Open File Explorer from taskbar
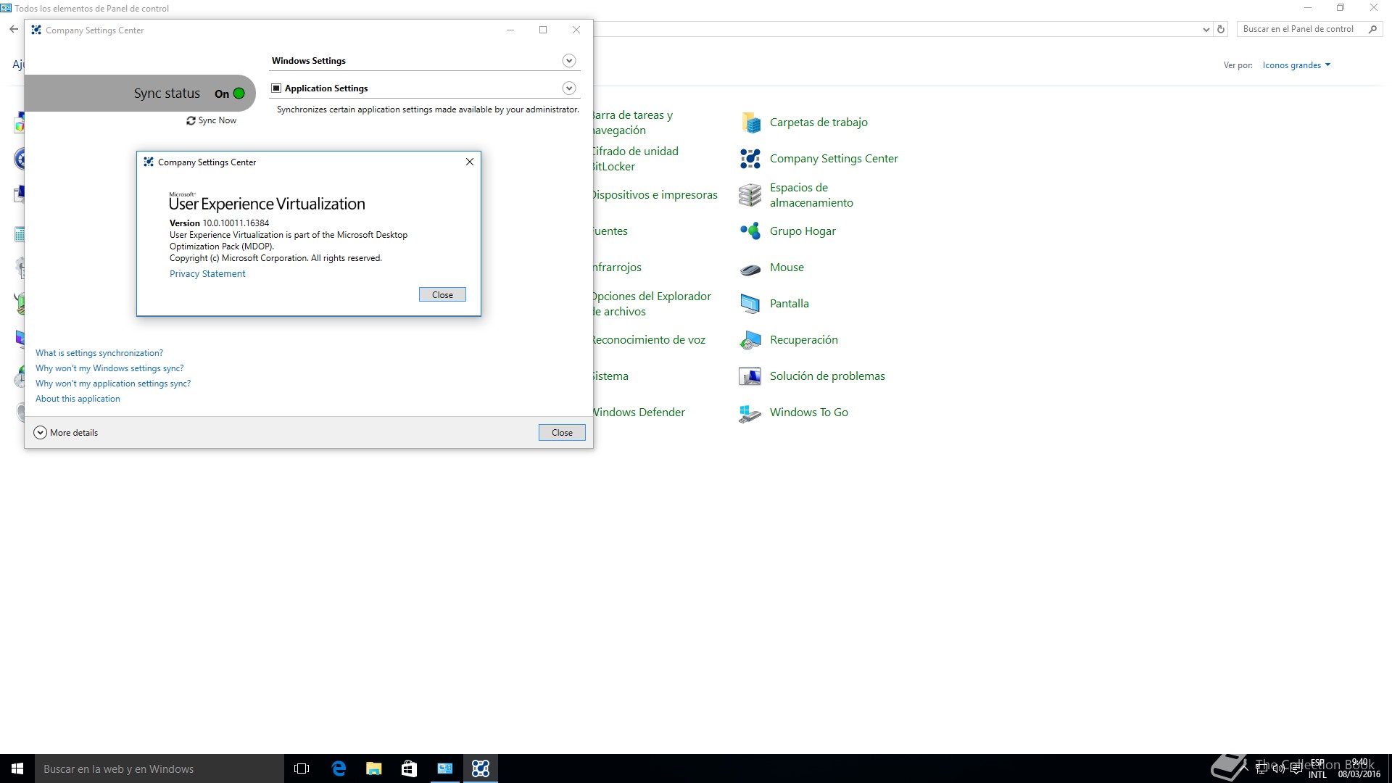Screen dimensions: 1392x783 (x=374, y=768)
